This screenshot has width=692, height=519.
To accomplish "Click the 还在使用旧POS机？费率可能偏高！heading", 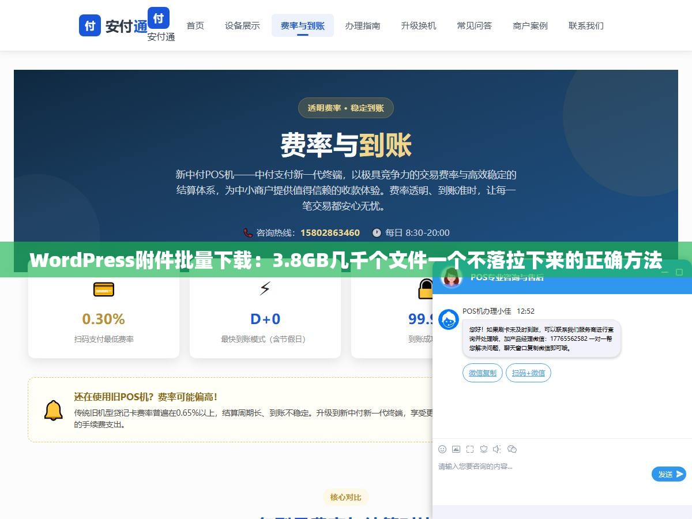I will (x=146, y=397).
